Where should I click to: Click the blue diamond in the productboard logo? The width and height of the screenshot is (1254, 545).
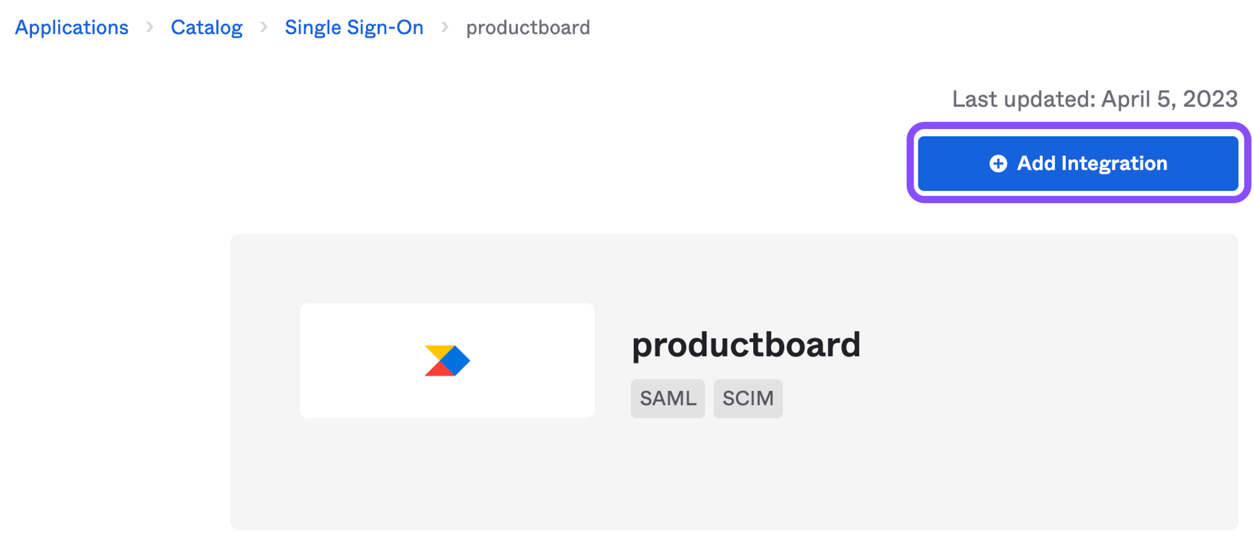(x=456, y=361)
